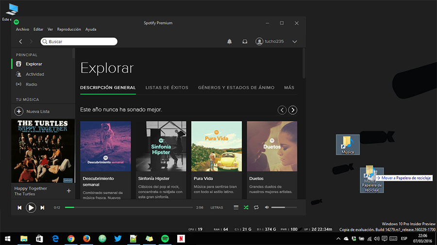
Task: Open the Más tab
Action: (x=289, y=88)
